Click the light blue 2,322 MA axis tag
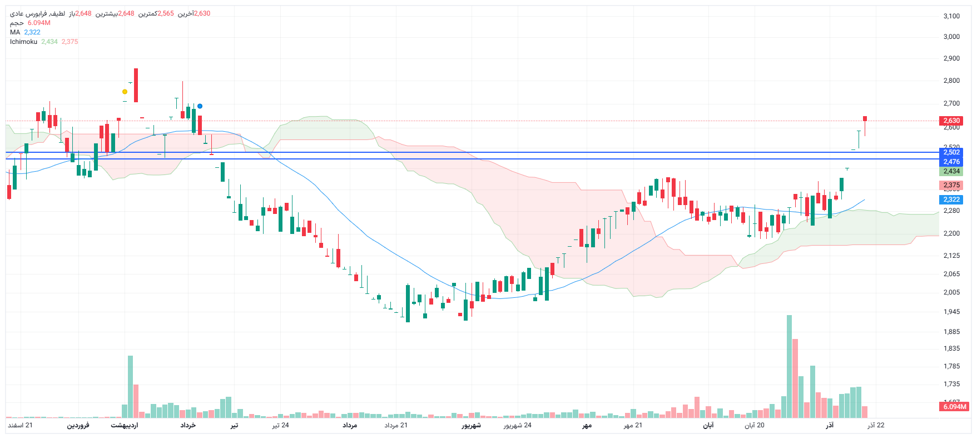The width and height of the screenshot is (977, 439). [951, 199]
